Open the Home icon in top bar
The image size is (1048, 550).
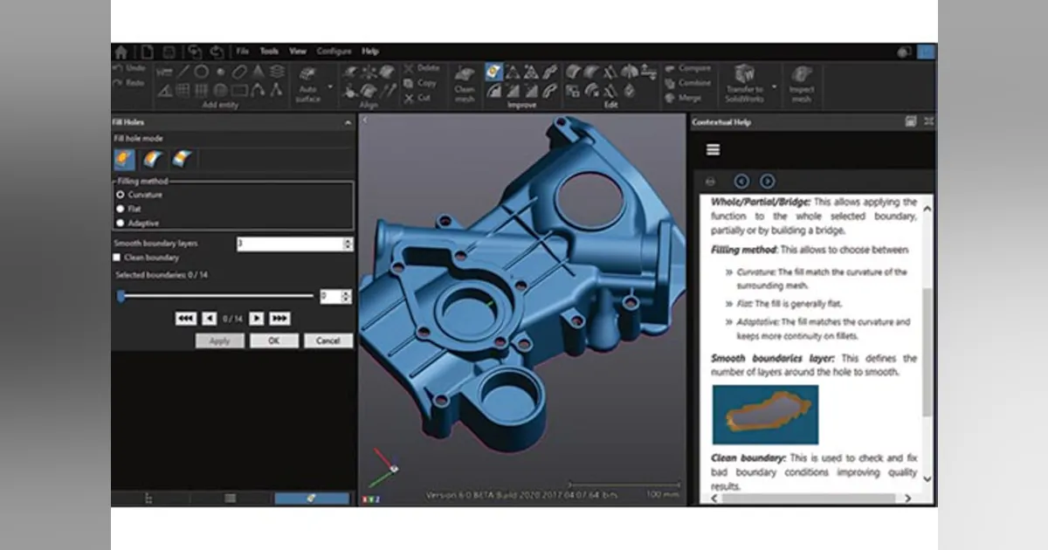121,52
